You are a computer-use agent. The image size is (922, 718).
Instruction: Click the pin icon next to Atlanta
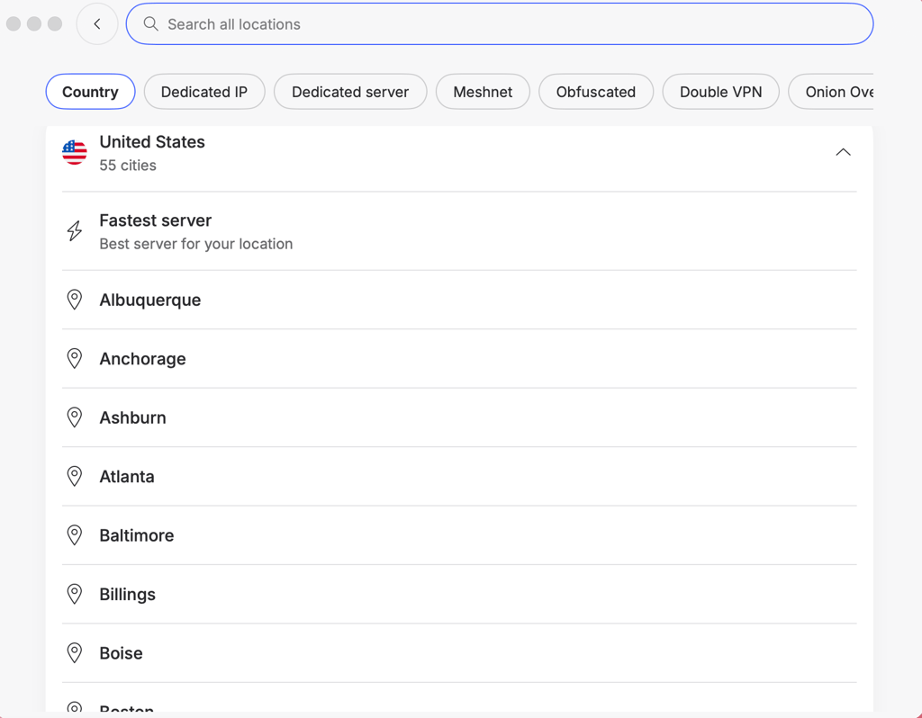click(75, 476)
